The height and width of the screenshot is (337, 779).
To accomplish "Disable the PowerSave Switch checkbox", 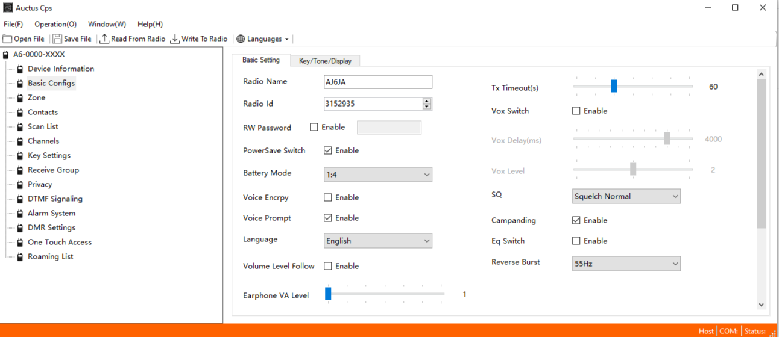I will click(328, 150).
